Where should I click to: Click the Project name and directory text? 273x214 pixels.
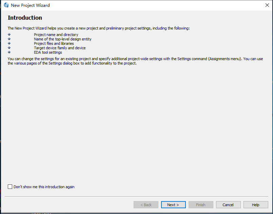tap(56, 35)
